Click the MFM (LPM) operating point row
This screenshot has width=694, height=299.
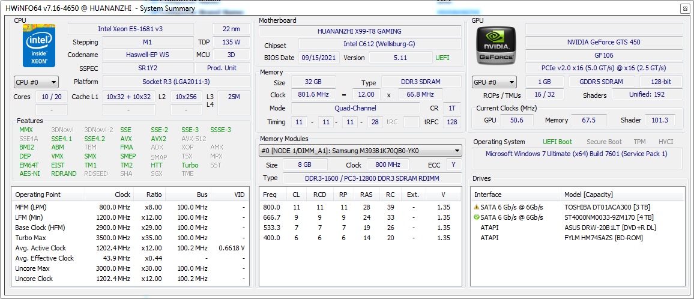pos(130,207)
